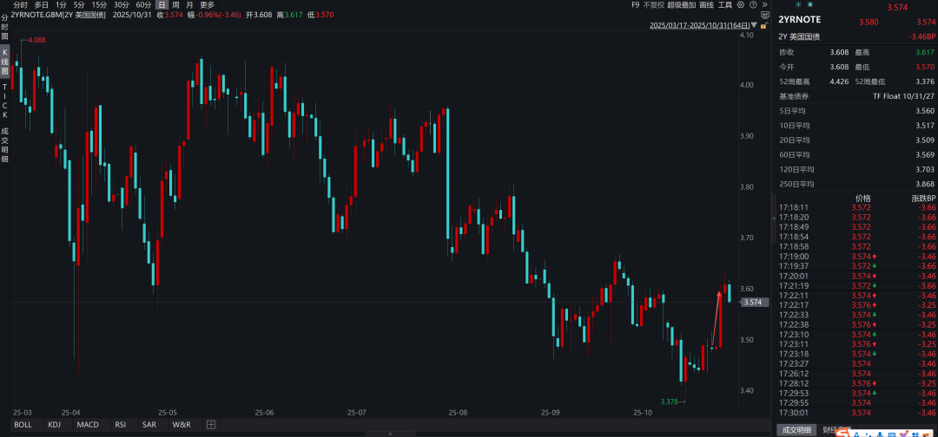Viewport: 938px width, 437px height.
Task: Click the F9 shortcut button
Action: pyautogui.click(x=635, y=4)
